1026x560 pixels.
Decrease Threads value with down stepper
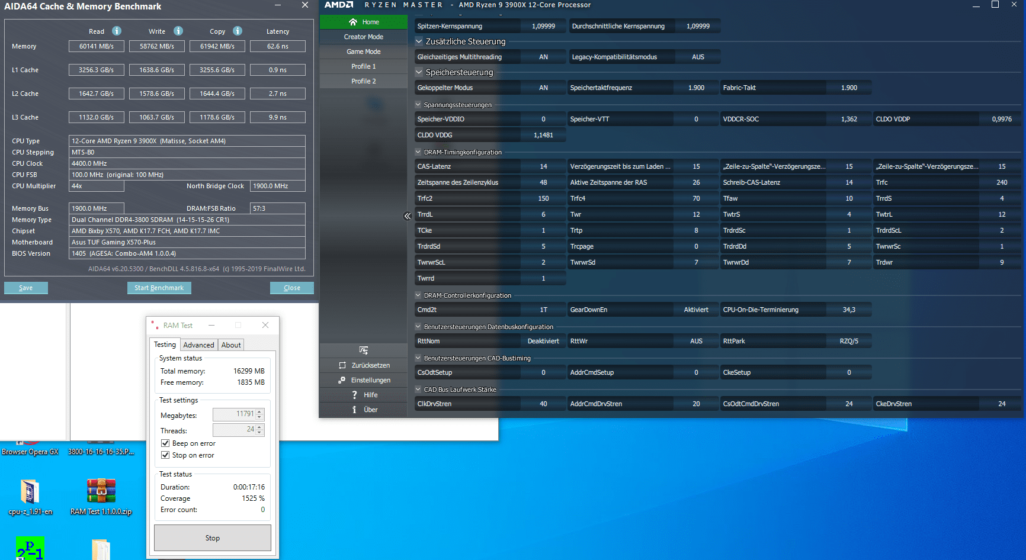pos(259,433)
